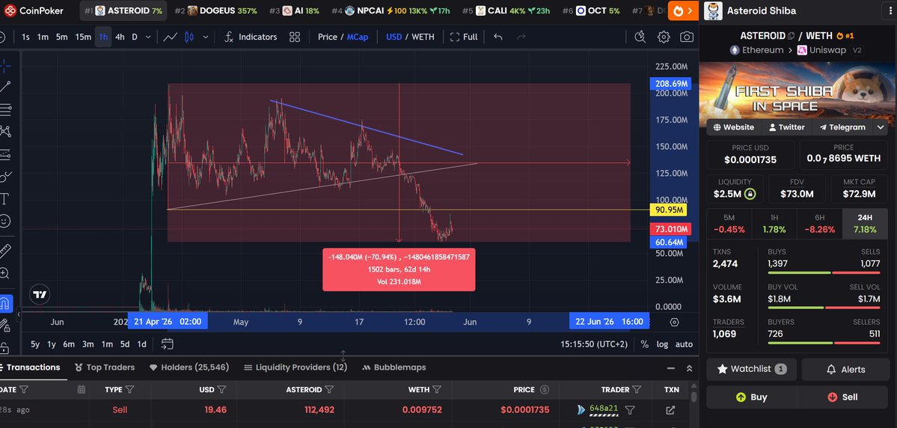
Task: Open the Fibonacci retracement tool group
Action: coord(5,108)
